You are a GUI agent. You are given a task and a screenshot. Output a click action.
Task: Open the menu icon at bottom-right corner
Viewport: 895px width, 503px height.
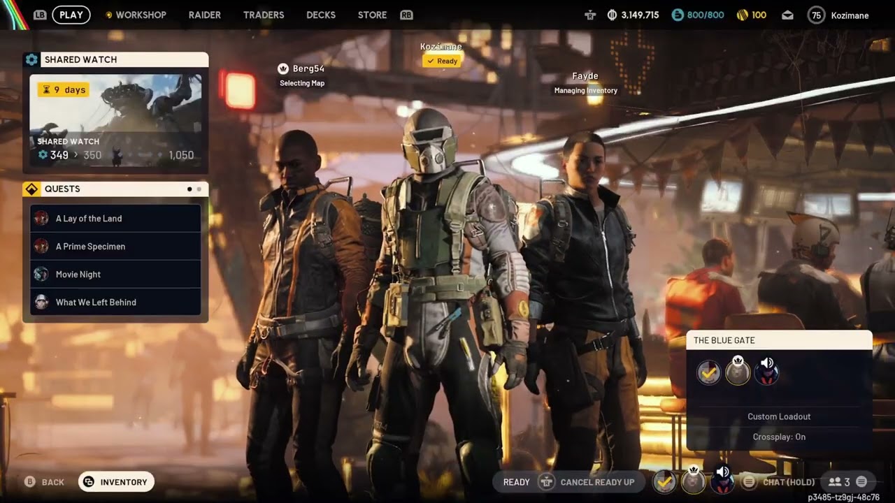point(861,482)
